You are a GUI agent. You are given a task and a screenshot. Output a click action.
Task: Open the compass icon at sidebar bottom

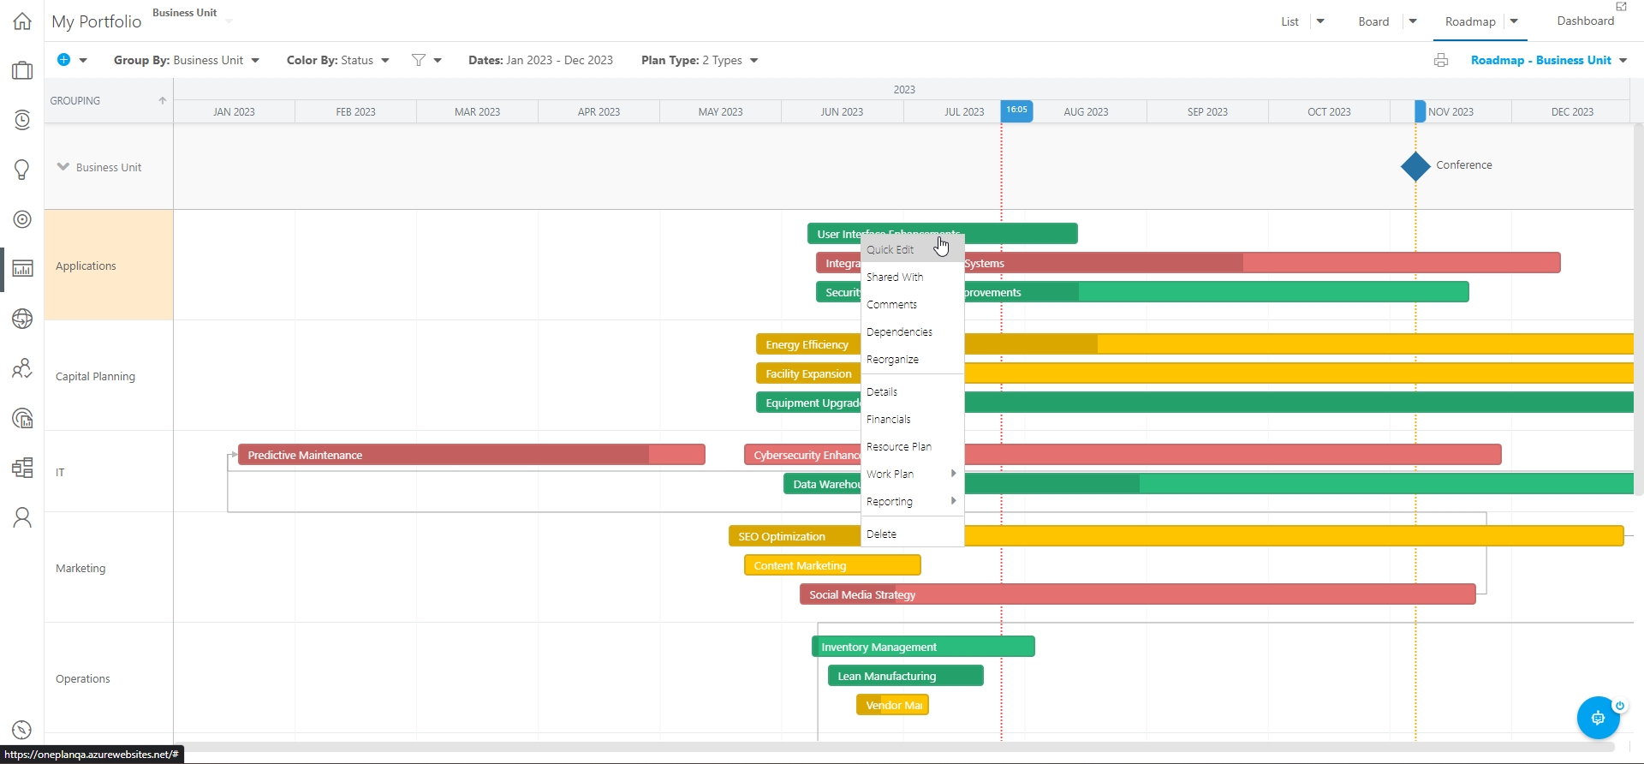[x=22, y=730]
